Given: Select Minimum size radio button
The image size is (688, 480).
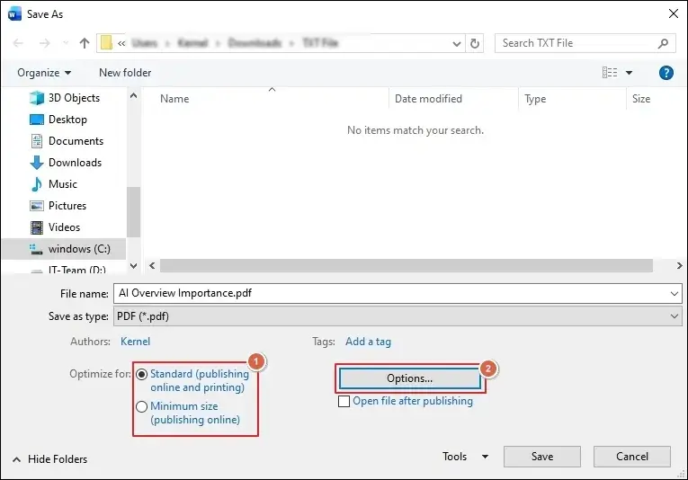Looking at the screenshot, I should pyautogui.click(x=142, y=407).
